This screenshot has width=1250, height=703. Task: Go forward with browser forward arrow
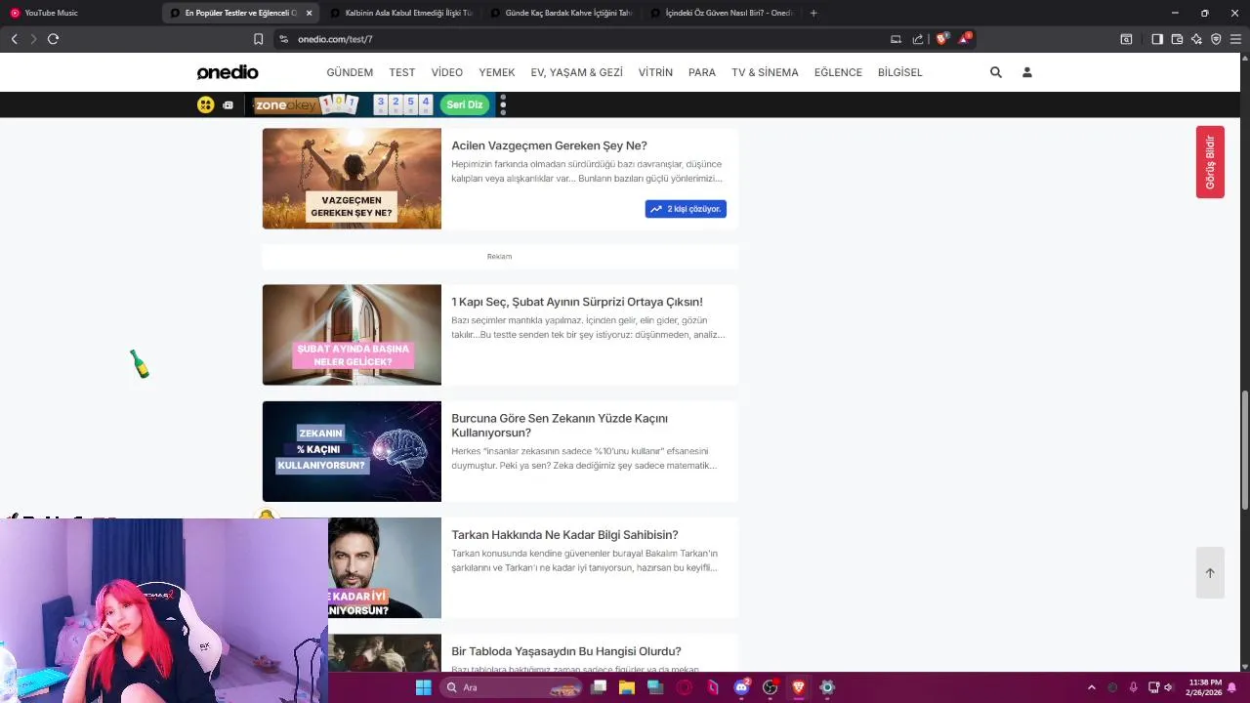click(x=33, y=39)
